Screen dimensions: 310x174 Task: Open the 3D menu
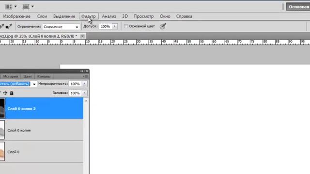point(125,16)
